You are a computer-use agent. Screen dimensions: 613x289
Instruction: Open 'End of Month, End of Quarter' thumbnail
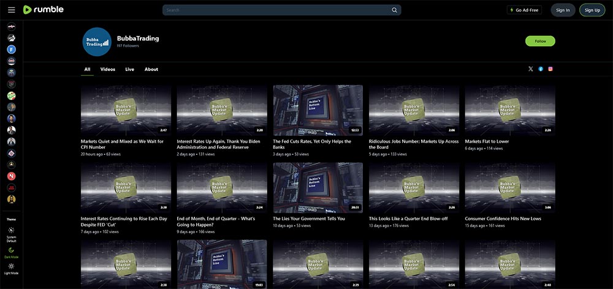[x=222, y=188]
